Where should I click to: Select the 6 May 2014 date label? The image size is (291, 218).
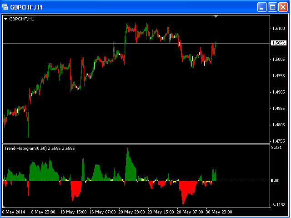click(14, 212)
